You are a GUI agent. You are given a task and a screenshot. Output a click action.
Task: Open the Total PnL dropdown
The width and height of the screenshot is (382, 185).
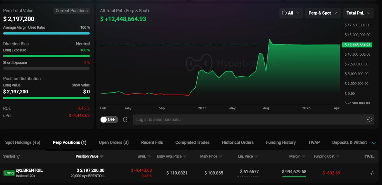358,13
